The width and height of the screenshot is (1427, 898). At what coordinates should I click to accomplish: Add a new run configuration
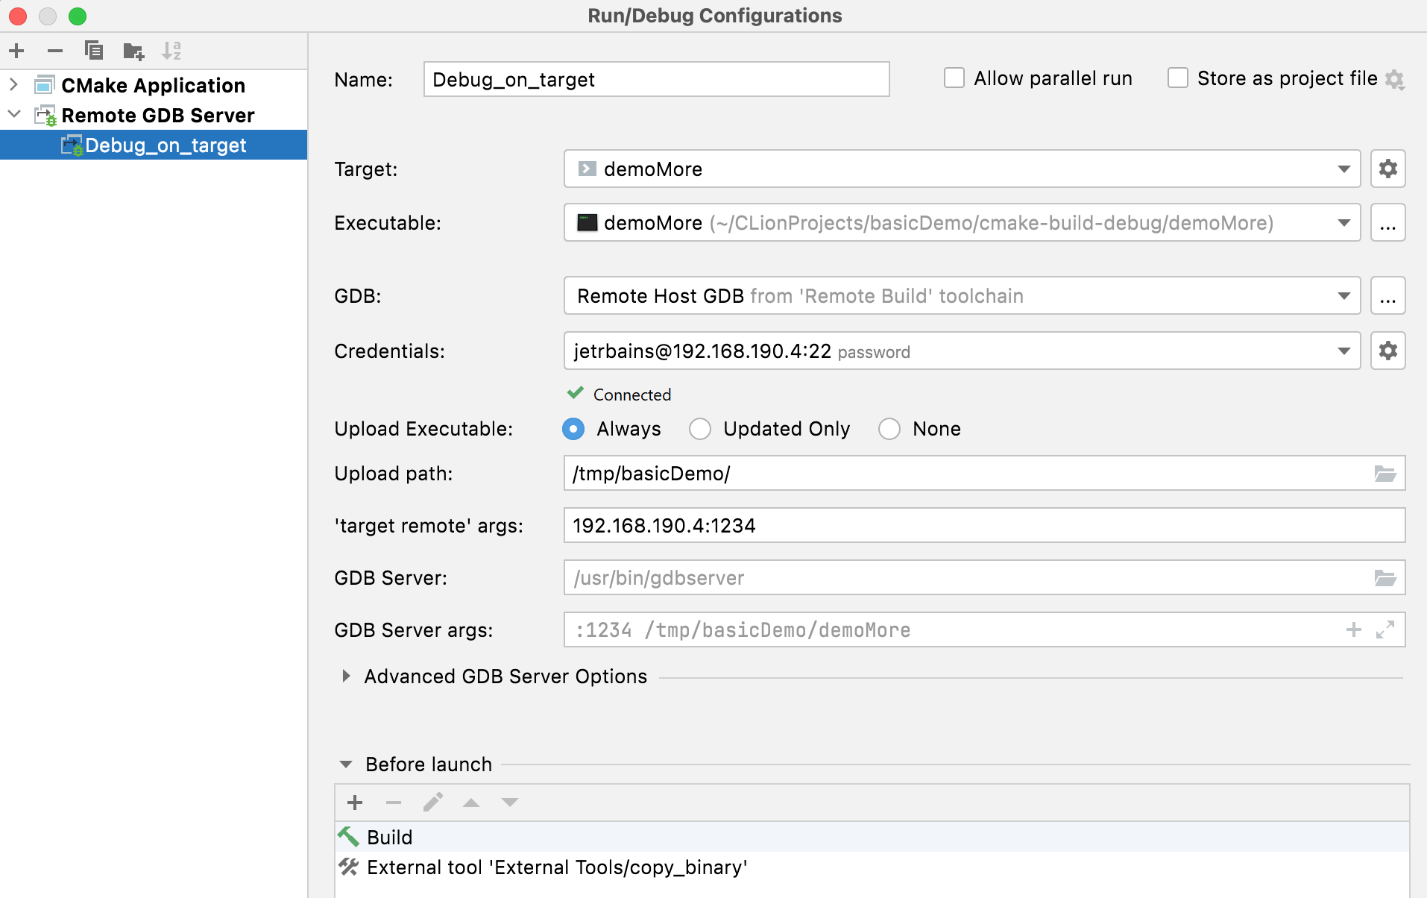[16, 51]
